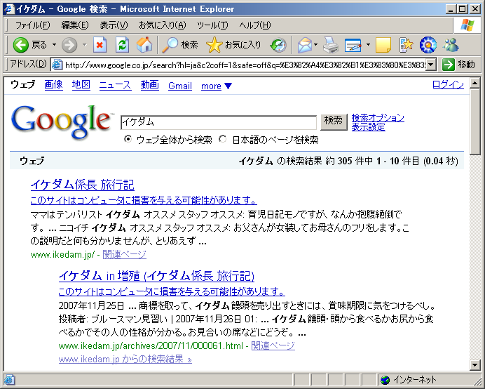Click the ログイン link
485x389 pixels.
tap(448, 85)
